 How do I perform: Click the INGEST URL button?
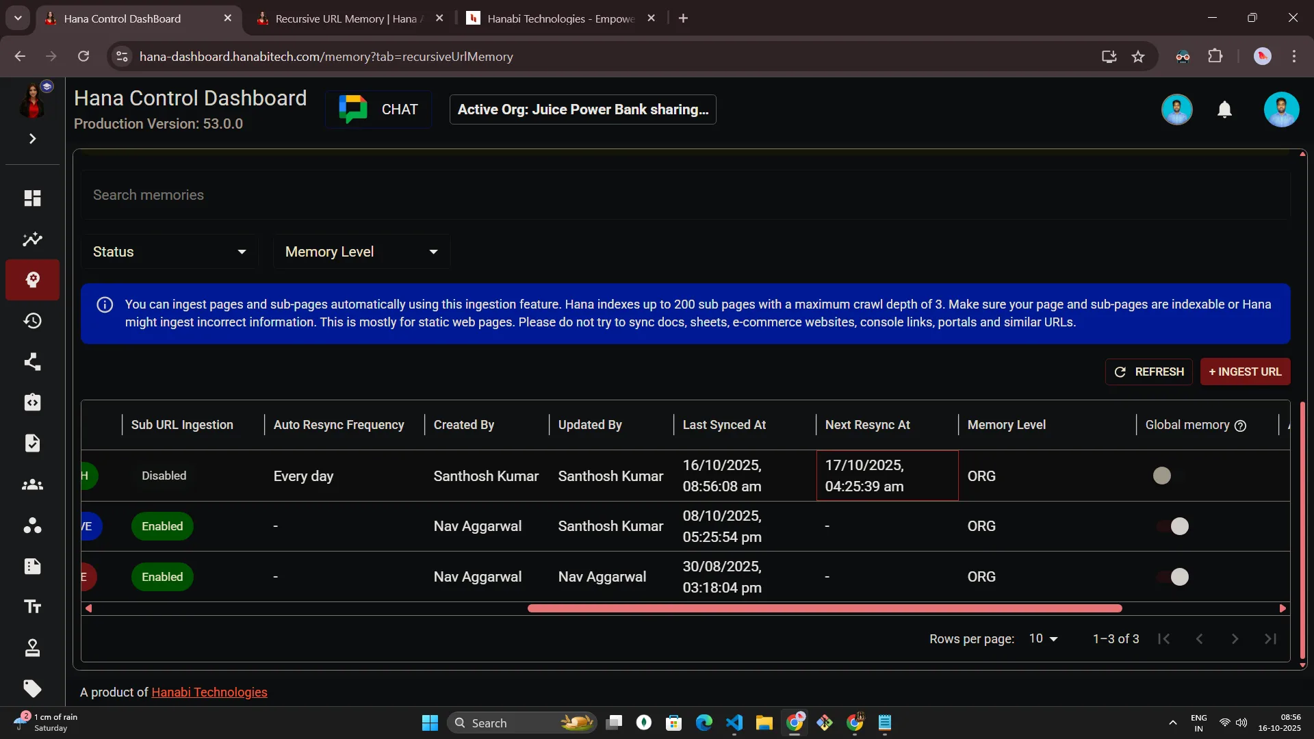[1245, 372]
